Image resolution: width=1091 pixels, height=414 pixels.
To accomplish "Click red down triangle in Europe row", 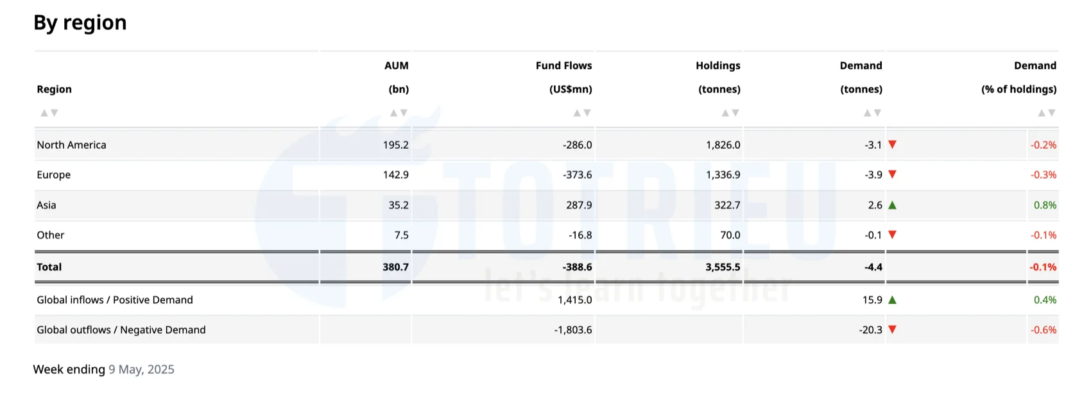I will pyautogui.click(x=892, y=174).
